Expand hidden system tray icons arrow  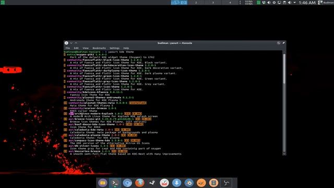(x=294, y=3)
